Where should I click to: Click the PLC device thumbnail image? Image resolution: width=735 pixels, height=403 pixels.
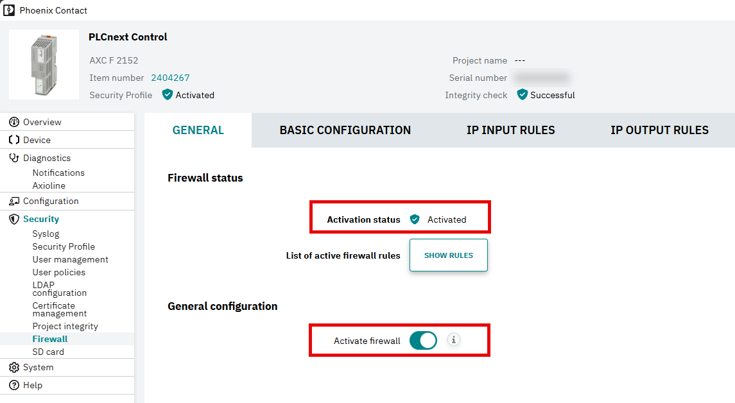point(44,65)
